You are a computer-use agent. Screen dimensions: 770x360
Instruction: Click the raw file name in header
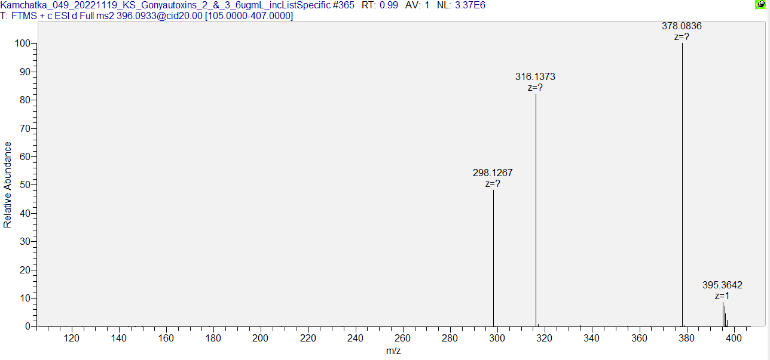pyautogui.click(x=165, y=5)
